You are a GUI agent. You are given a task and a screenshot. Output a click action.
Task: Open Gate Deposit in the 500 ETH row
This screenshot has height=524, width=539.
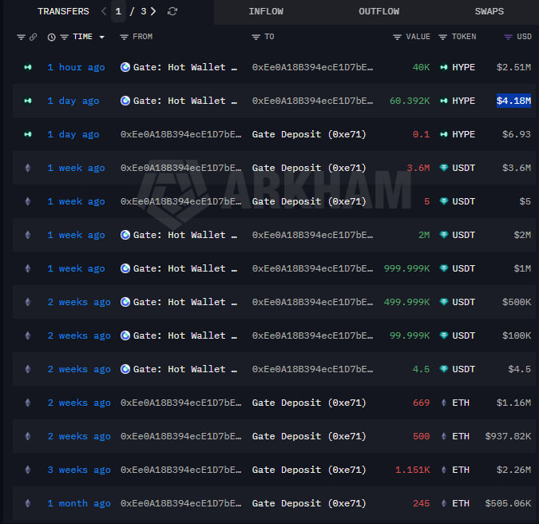309,436
